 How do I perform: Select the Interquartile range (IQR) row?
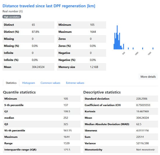click(42, 150)
